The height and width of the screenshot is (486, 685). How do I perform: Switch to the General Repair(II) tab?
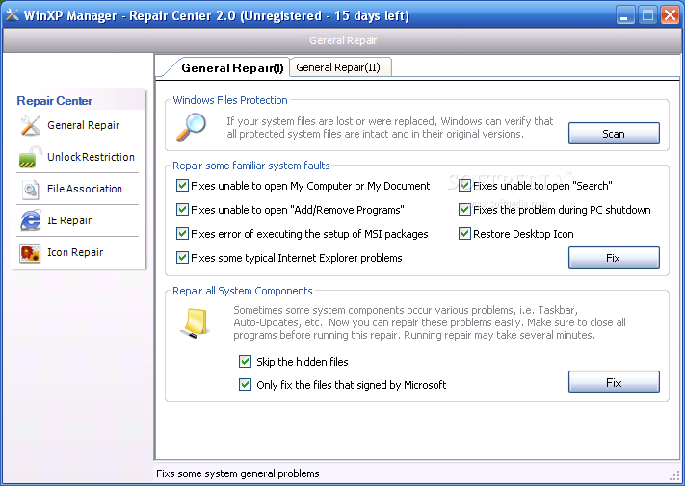point(340,67)
